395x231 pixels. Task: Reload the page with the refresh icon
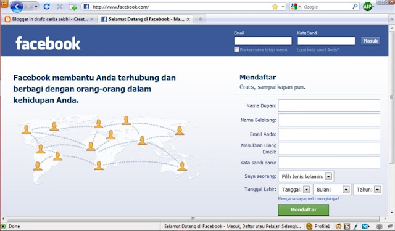point(46,7)
